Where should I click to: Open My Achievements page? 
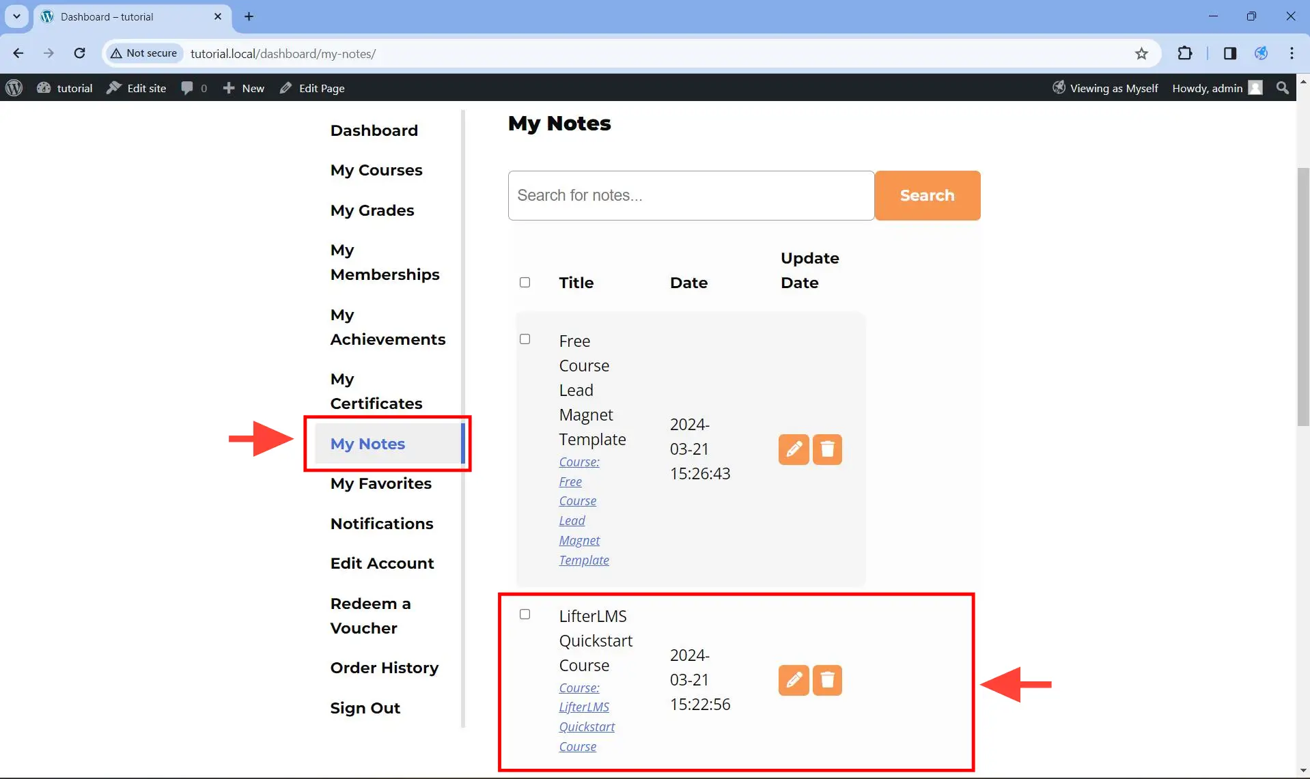click(x=388, y=327)
